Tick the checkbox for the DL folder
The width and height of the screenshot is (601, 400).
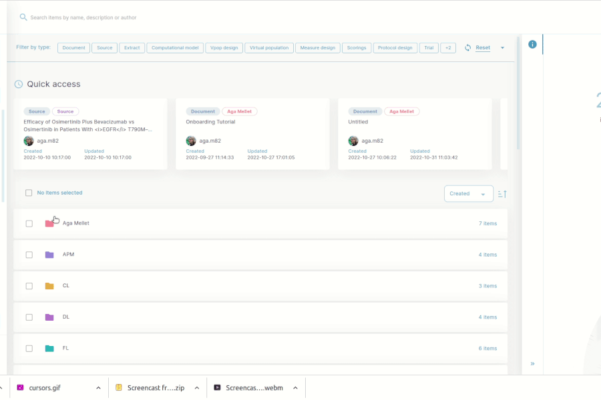point(29,317)
